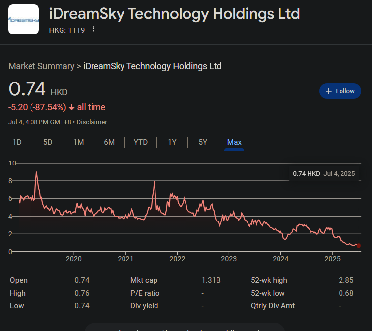The width and height of the screenshot is (372, 331).
Task: Click the 0.74 HKD Jul 4, 2025 tooltip
Action: tap(324, 173)
